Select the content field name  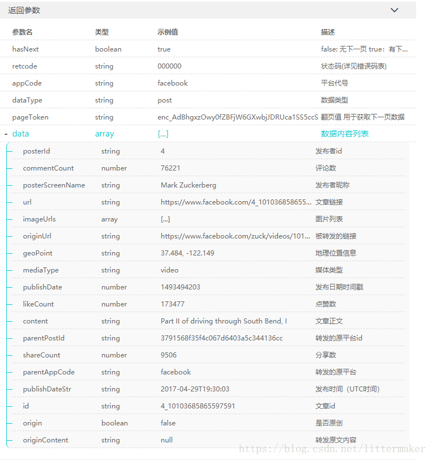pyautogui.click(x=36, y=321)
